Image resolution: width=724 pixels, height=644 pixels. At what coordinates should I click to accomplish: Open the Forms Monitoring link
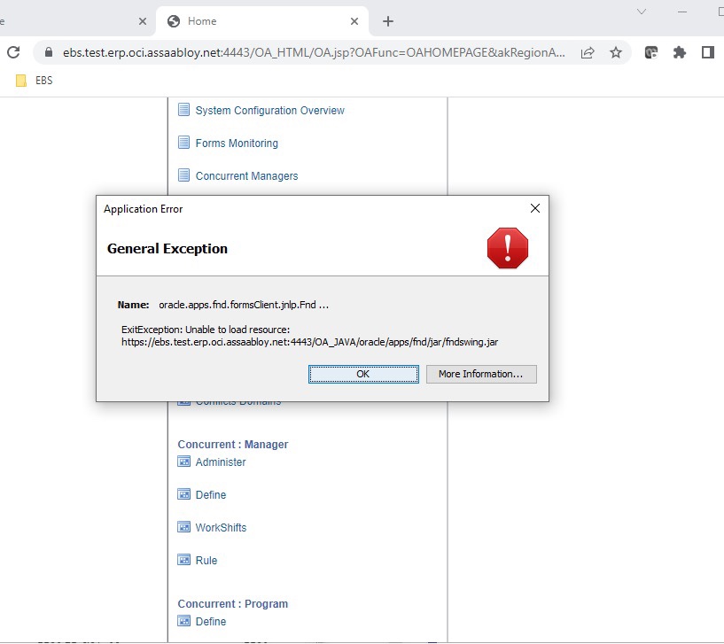click(237, 144)
